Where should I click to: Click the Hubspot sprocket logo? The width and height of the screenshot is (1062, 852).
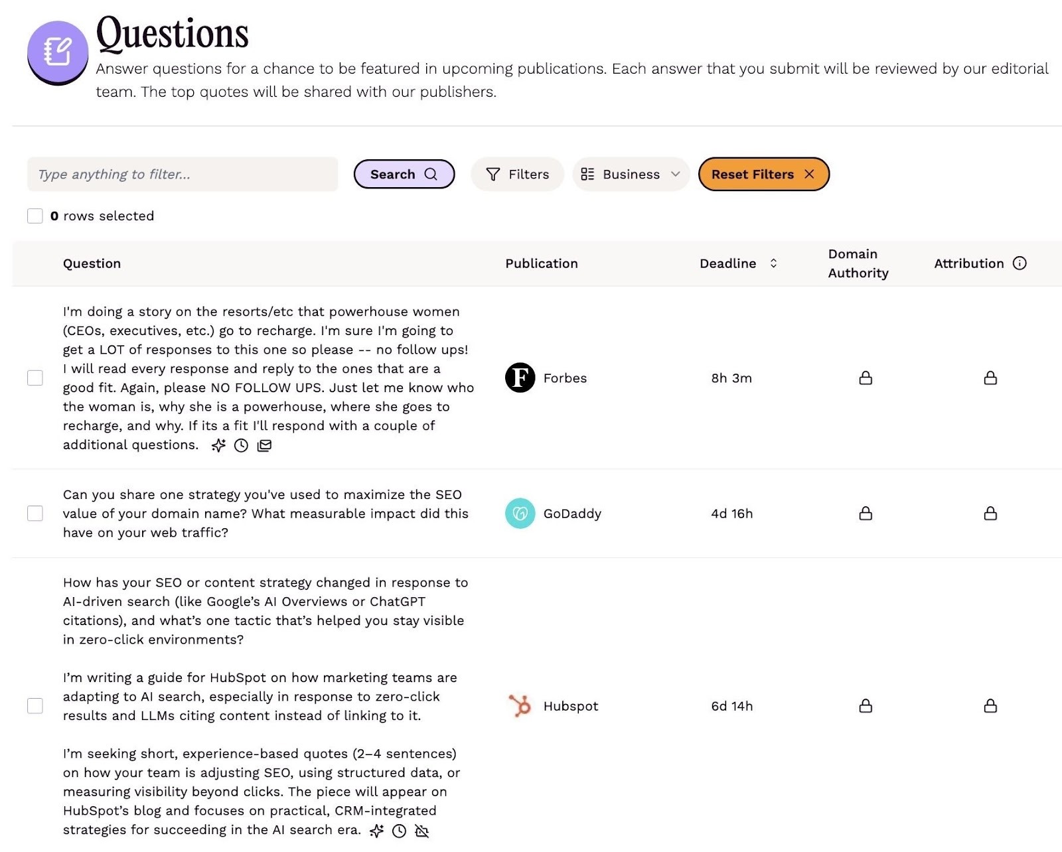point(519,705)
